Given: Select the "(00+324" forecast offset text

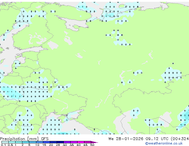Looking at the screenshot, I should coord(180,139).
